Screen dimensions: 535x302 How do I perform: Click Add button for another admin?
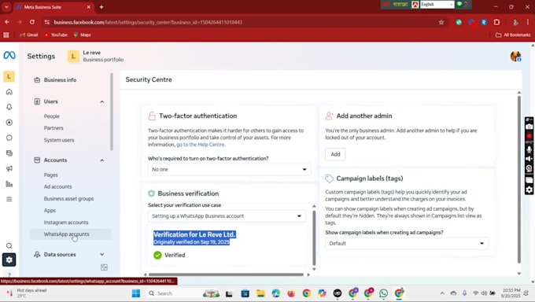pos(335,154)
